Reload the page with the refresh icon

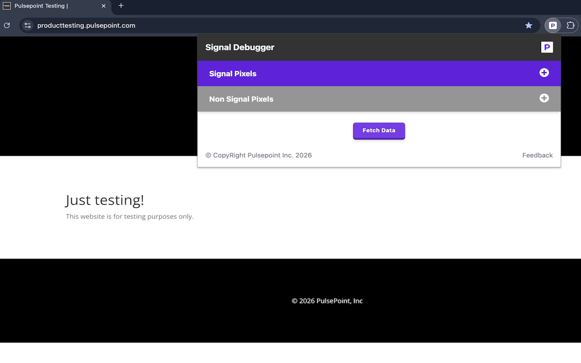tap(7, 25)
